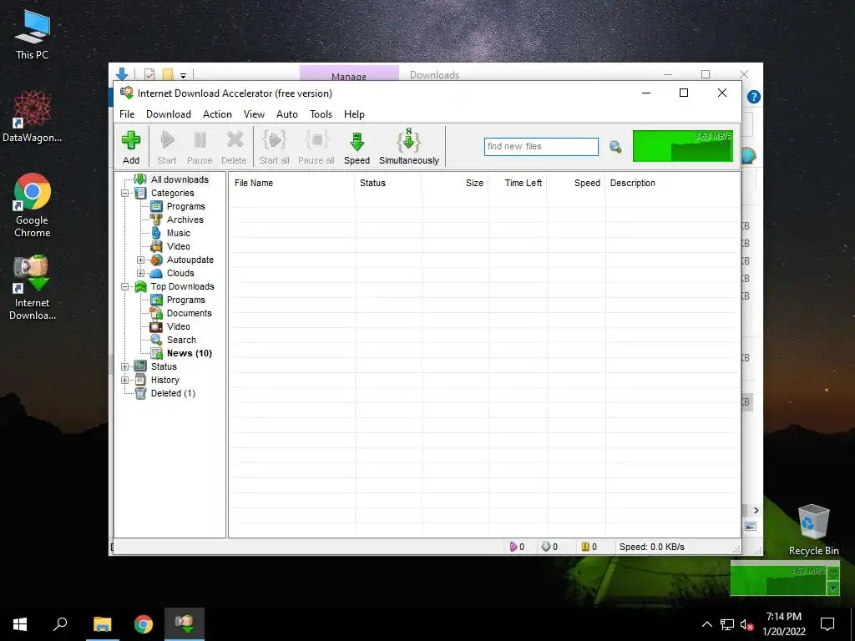The height and width of the screenshot is (641, 855).
Task: Select Video under Categories
Action: coord(179,246)
